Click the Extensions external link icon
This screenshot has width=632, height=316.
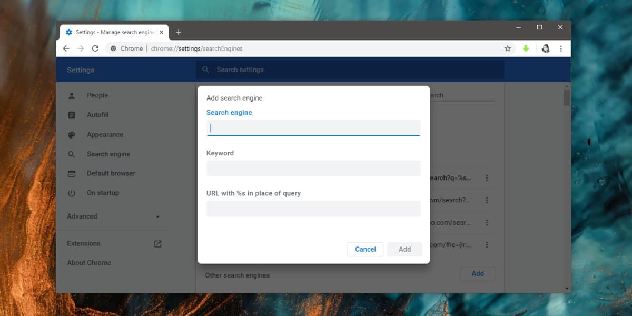[157, 244]
